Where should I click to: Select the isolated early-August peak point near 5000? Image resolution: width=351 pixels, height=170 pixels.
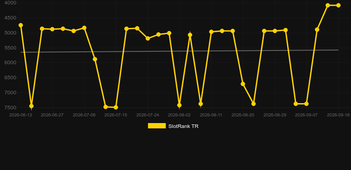pos(190,35)
